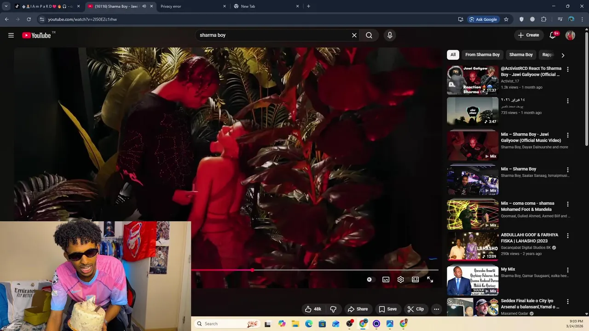Open the 'Activist_17' channel name
This screenshot has width=589, height=331.
pyautogui.click(x=510, y=81)
